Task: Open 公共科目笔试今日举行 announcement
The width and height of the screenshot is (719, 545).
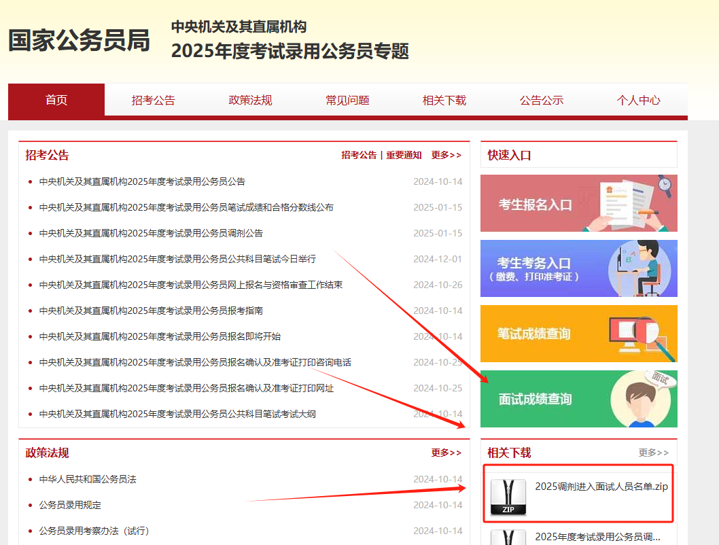Action: pyautogui.click(x=177, y=259)
